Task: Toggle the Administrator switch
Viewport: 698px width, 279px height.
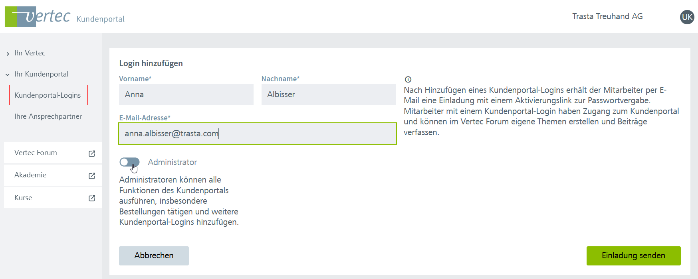Action: (129, 162)
